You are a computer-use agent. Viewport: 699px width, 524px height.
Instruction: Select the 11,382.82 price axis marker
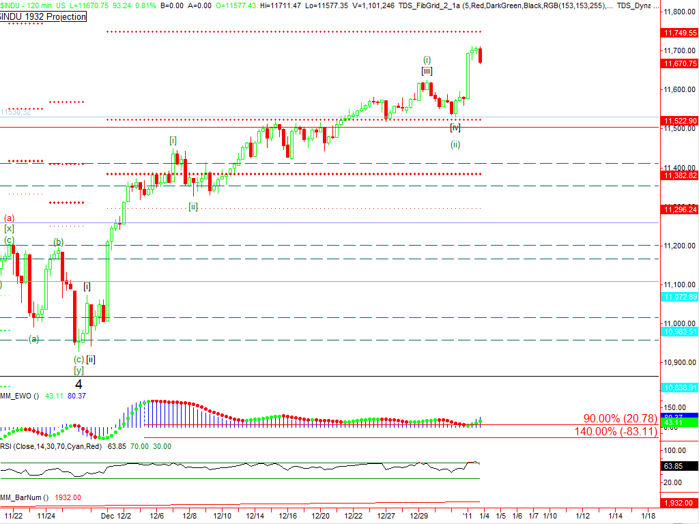(679, 175)
